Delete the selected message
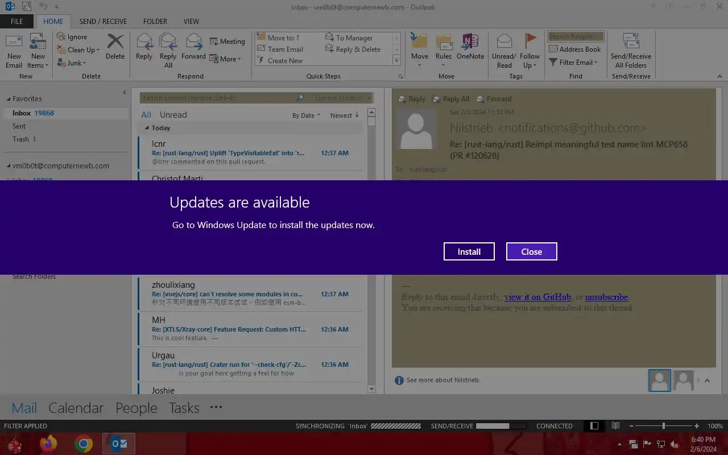Image resolution: width=728 pixels, height=455 pixels. click(x=115, y=47)
